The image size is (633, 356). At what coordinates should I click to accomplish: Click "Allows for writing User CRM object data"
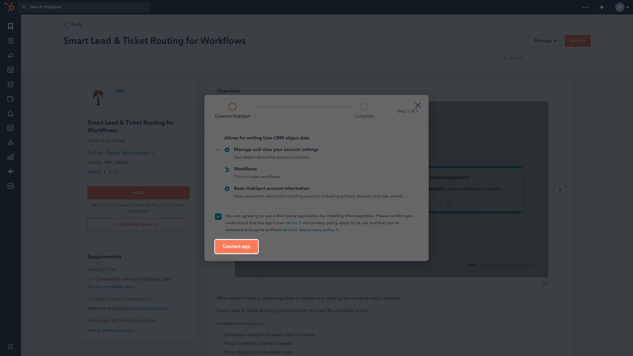tap(267, 138)
